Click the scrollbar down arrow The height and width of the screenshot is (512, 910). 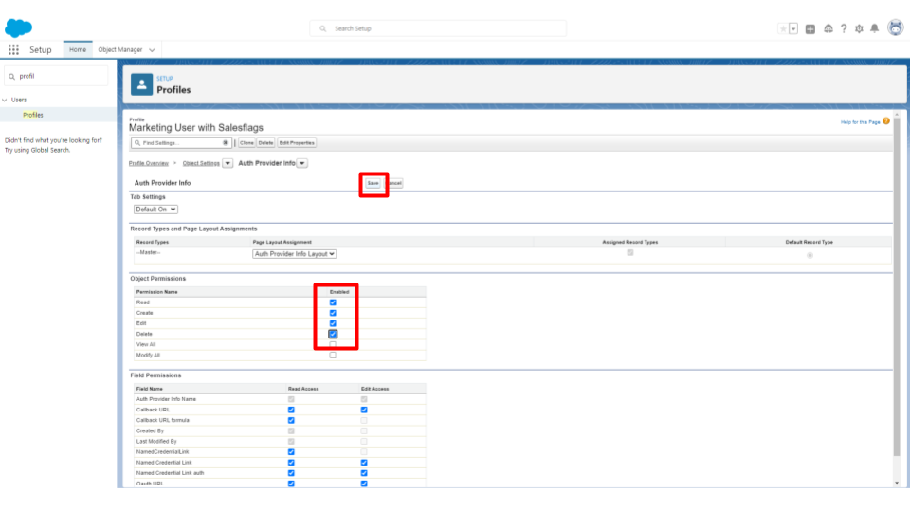tap(897, 483)
